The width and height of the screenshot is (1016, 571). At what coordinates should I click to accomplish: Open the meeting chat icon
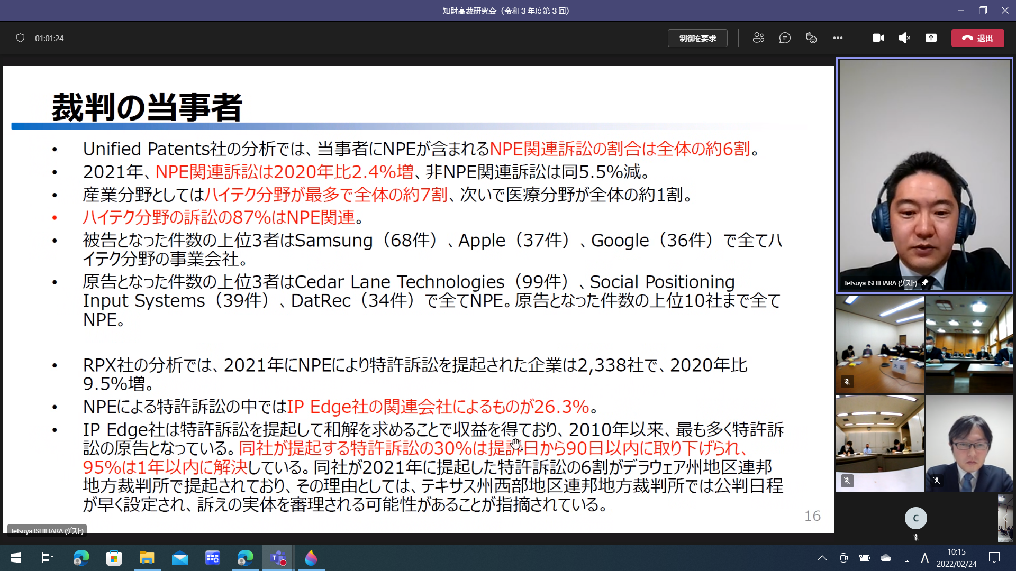pos(785,38)
